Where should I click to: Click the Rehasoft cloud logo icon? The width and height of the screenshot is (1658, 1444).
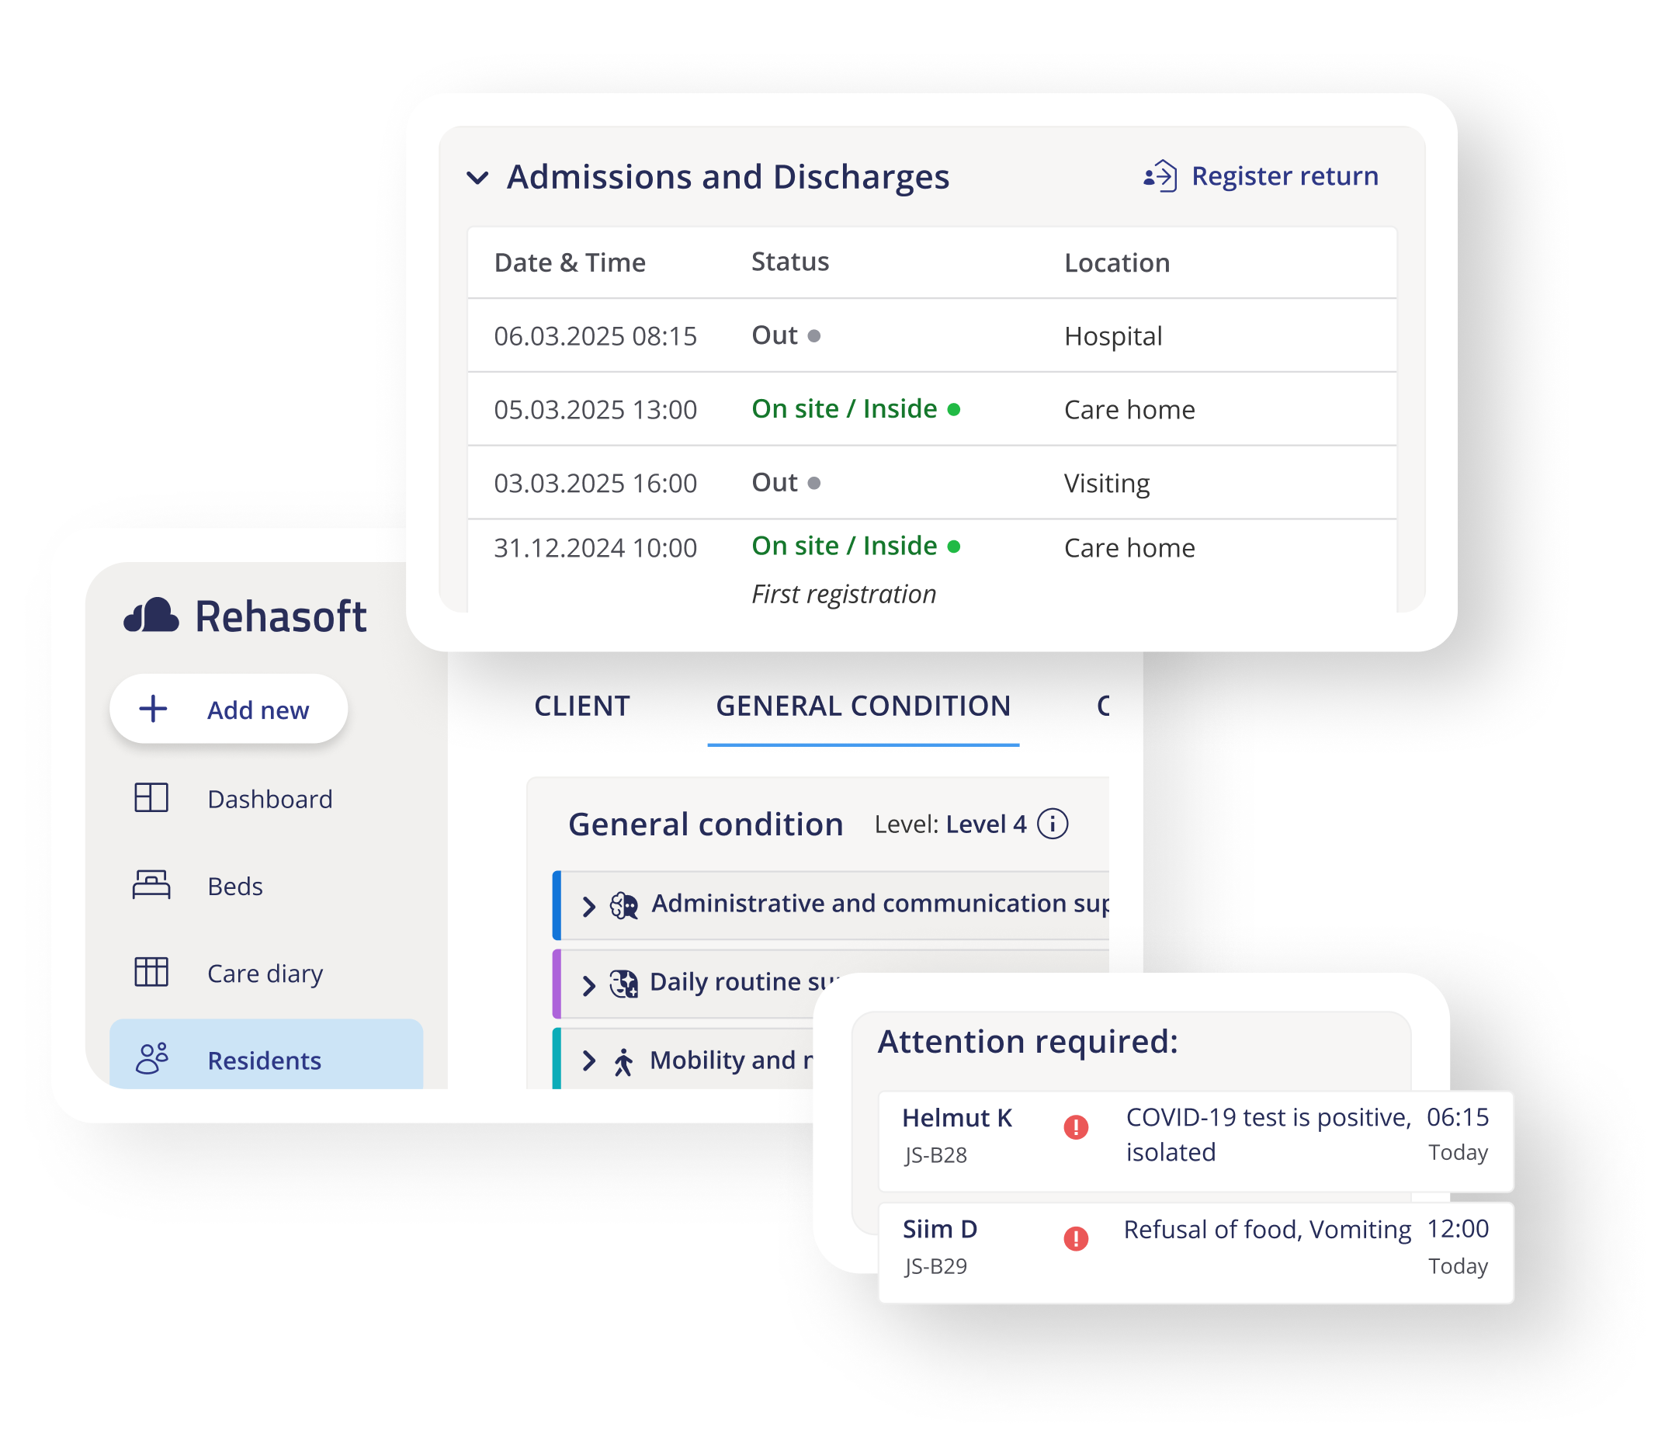click(x=151, y=616)
